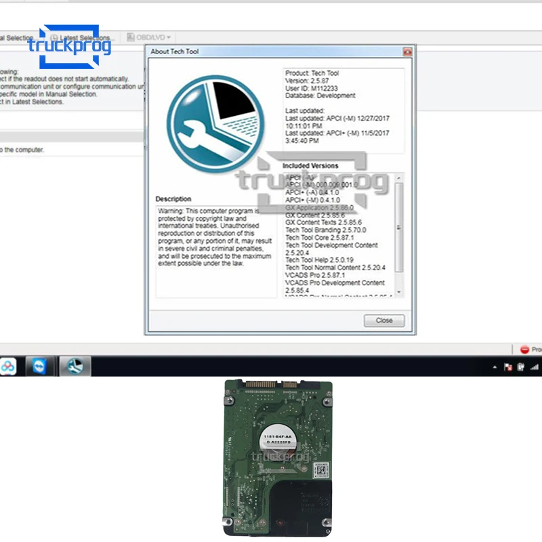Select 'GX Content Texts 2.5.85.6' row
542x542 pixels.
point(323,222)
